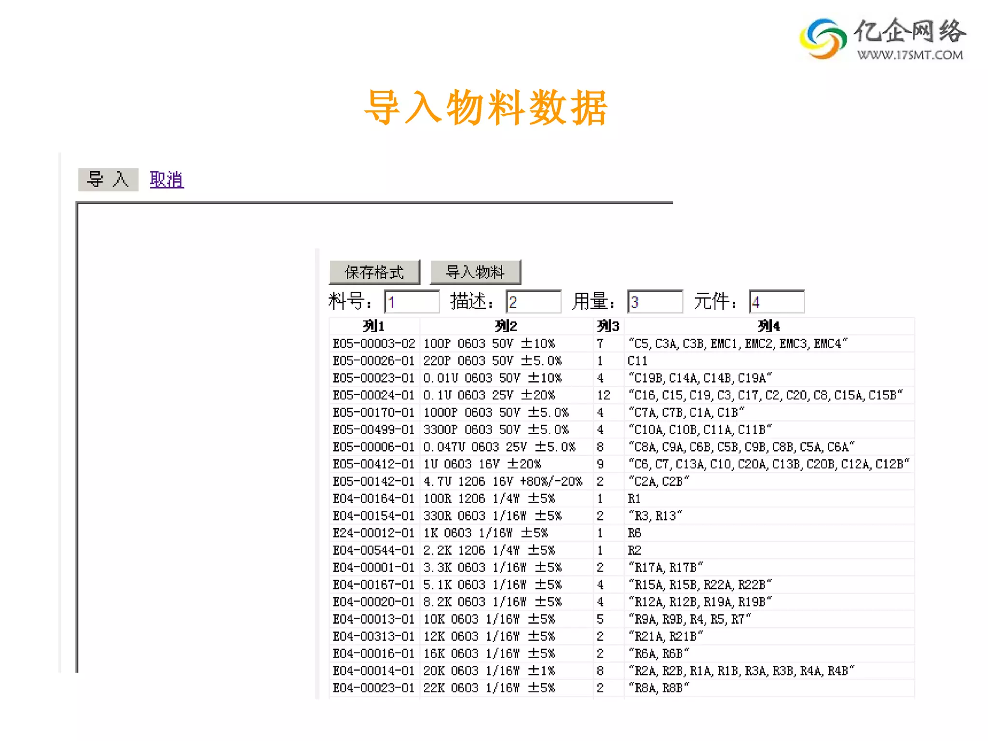This screenshot has height=741, width=988.
Task: Select column header 列3
Action: [608, 326]
